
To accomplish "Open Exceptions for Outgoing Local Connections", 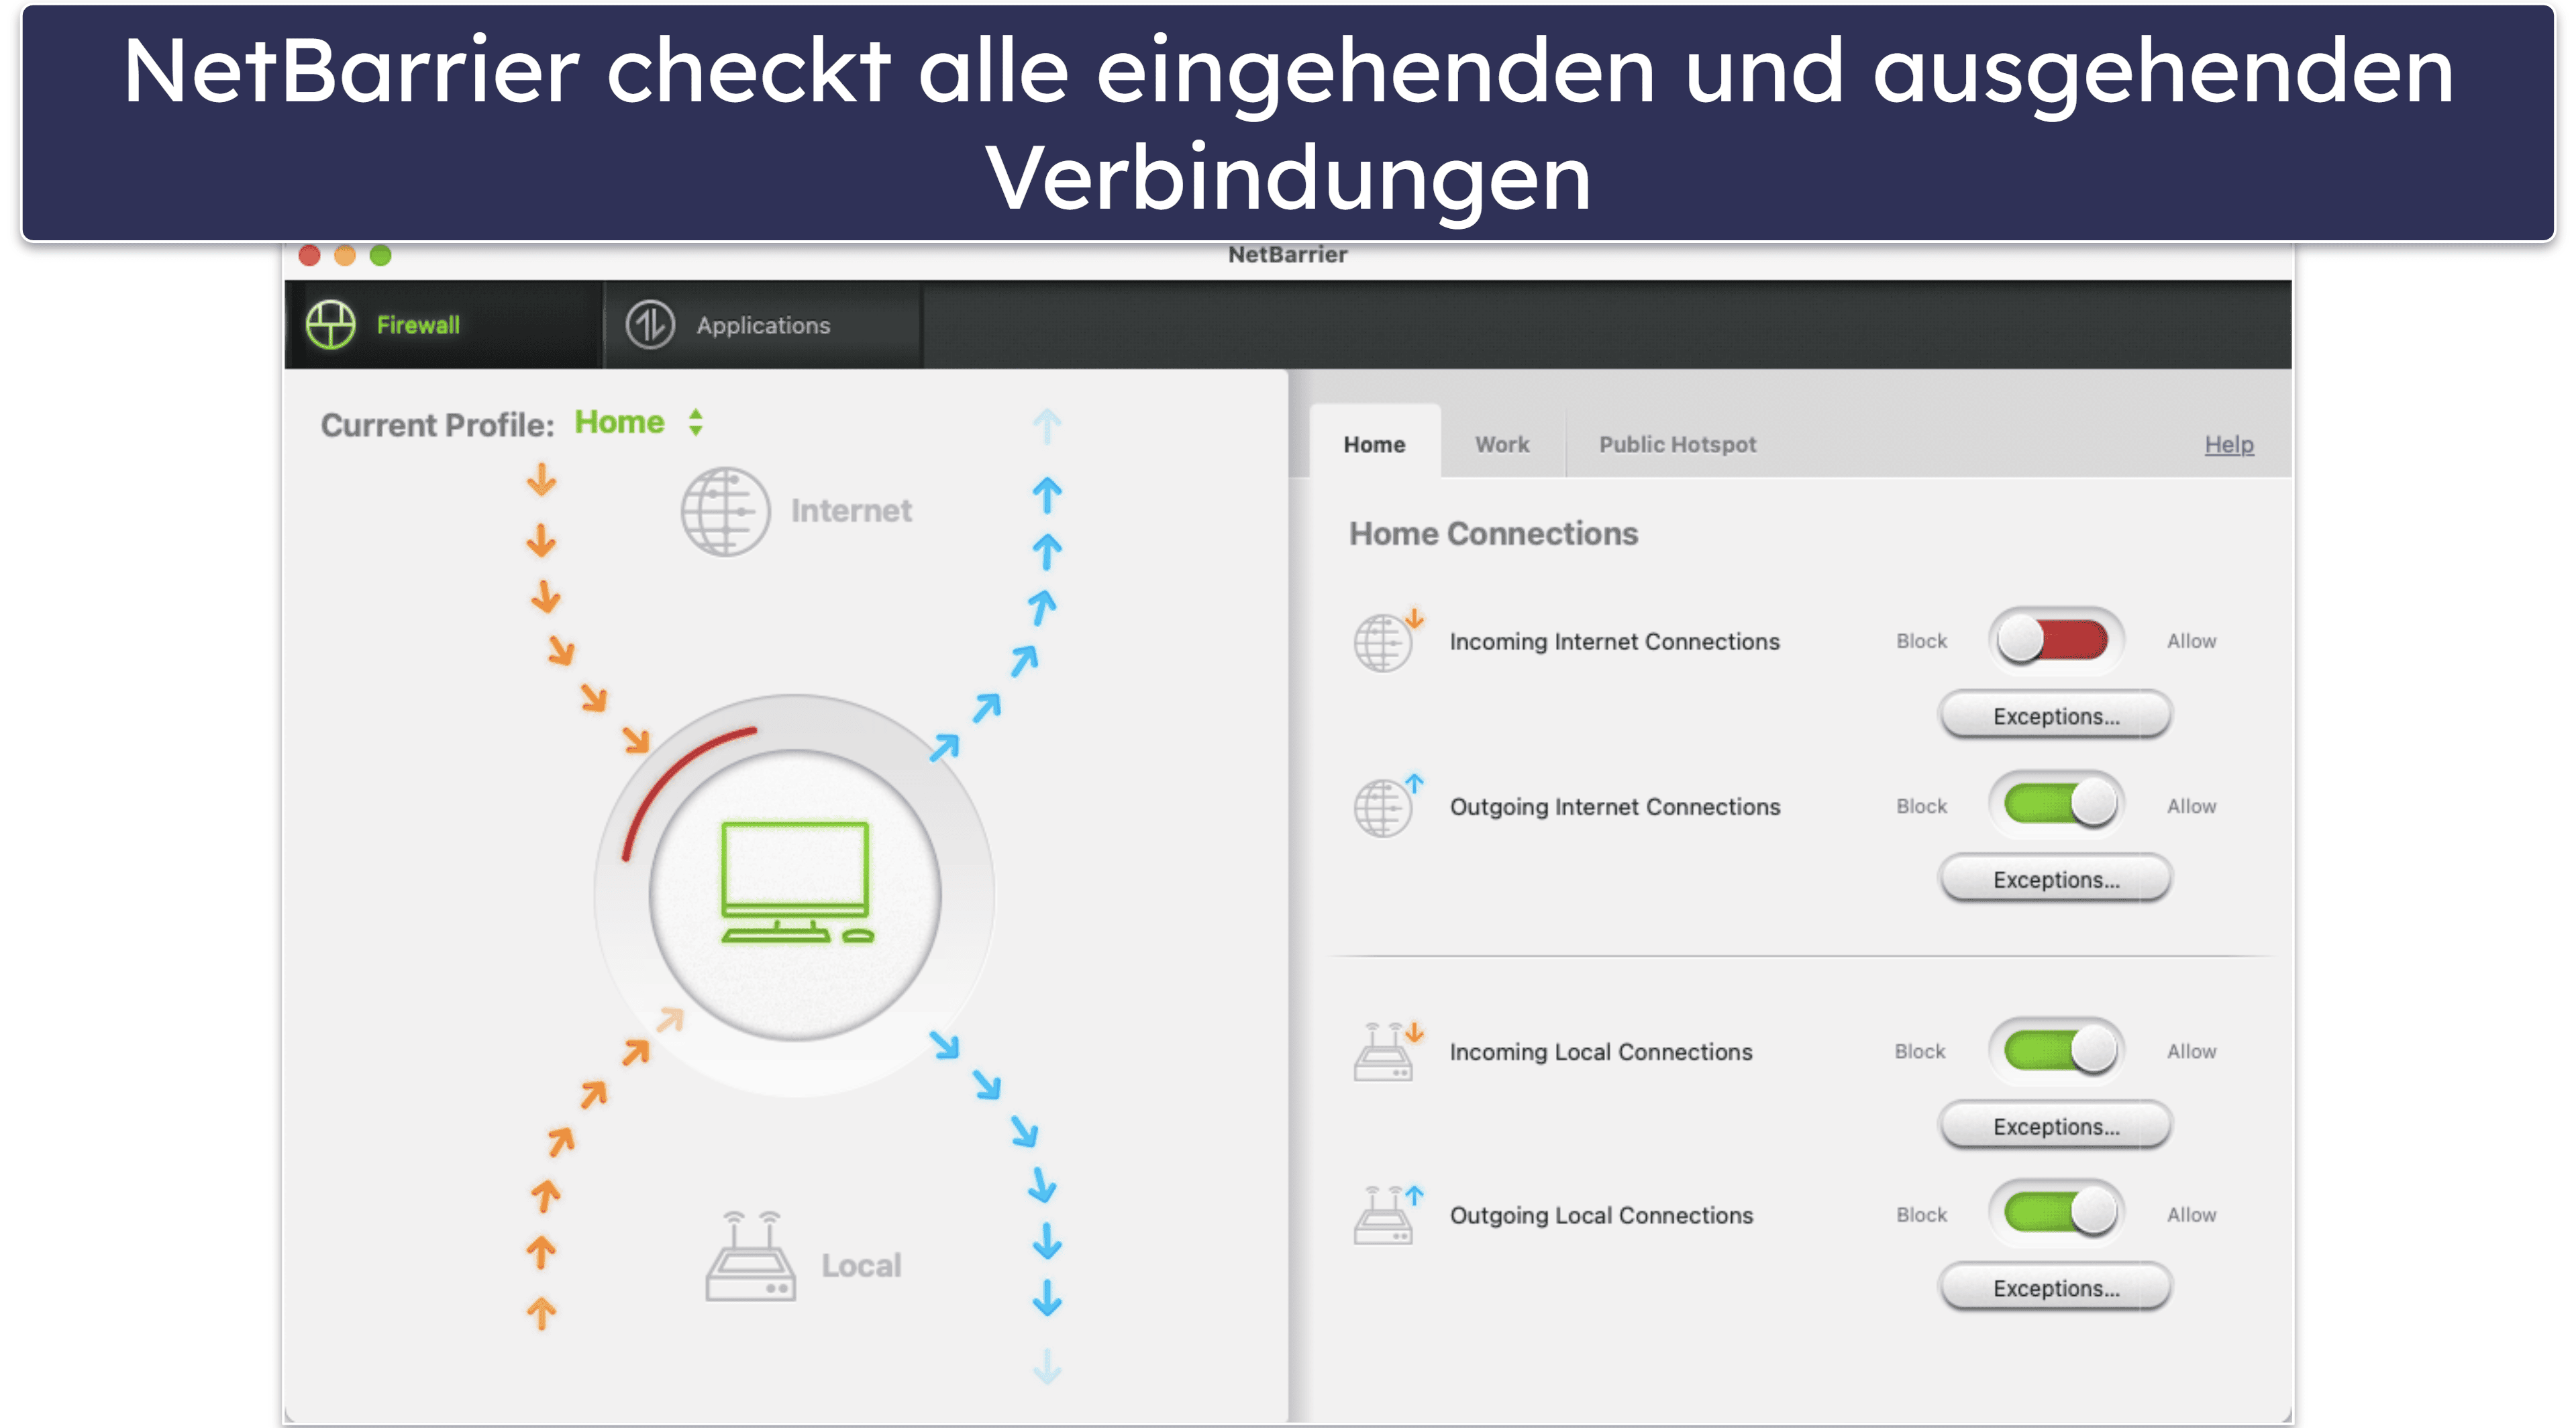I will (2056, 1288).
